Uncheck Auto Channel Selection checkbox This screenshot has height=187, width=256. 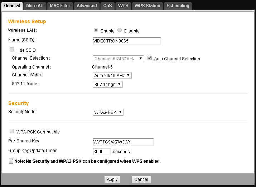(x=150, y=58)
